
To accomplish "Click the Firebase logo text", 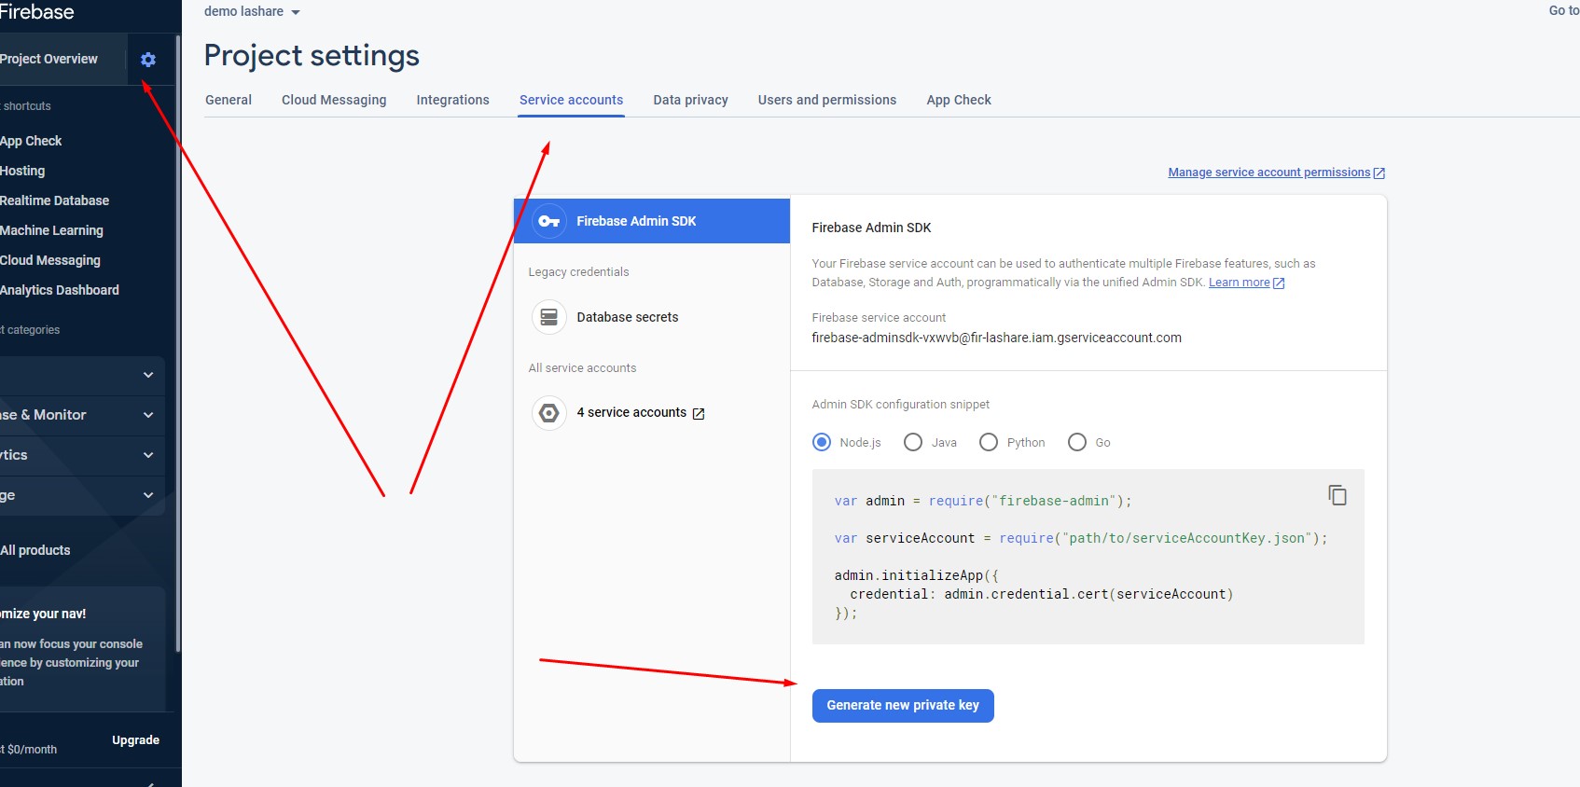I will click(36, 12).
